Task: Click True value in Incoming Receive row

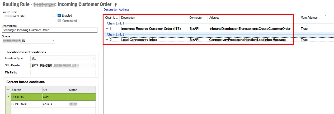Action: (x=304, y=28)
